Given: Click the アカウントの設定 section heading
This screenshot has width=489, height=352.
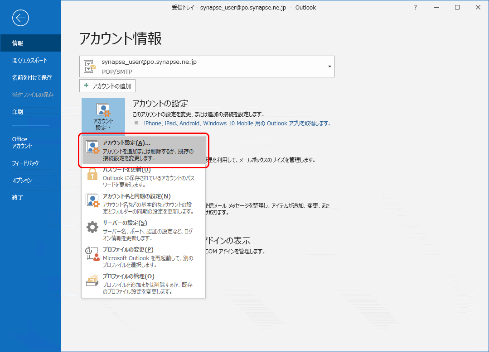Looking at the screenshot, I should [160, 103].
